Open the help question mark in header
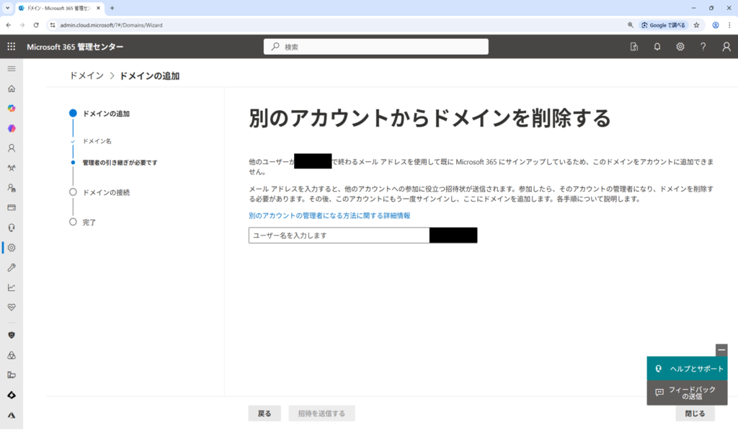This screenshot has width=738, height=430. (703, 47)
